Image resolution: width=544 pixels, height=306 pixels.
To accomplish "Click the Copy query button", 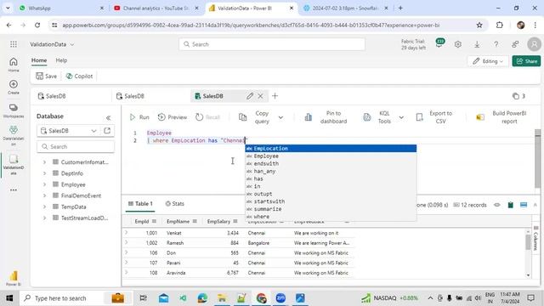I will point(255,117).
